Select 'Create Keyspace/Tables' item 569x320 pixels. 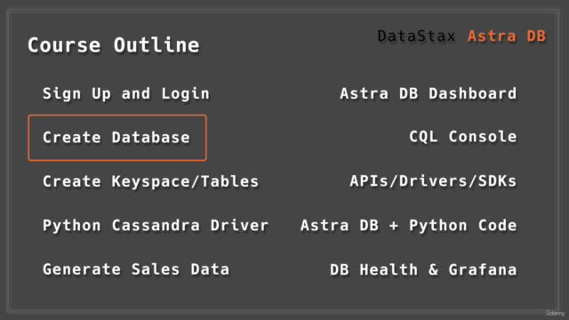tap(150, 181)
